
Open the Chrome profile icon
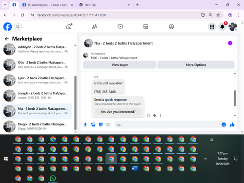pos(230,15)
